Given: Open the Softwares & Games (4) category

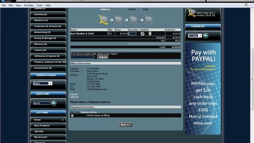Looking at the screenshot, I should coord(48,56).
